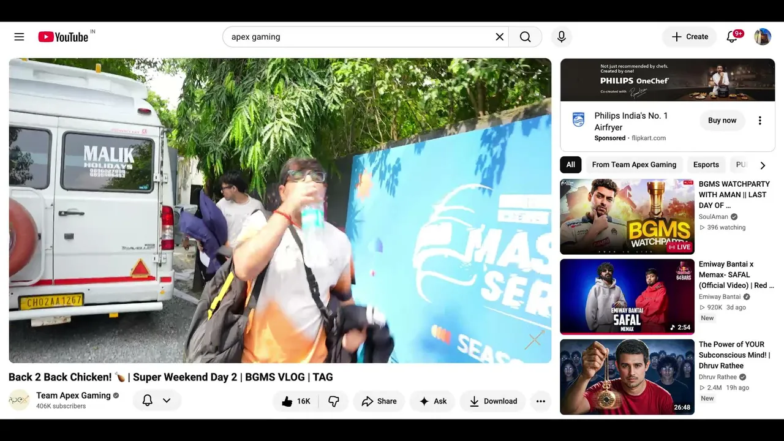
Task: Start voice search with microphone
Action: tap(562, 37)
